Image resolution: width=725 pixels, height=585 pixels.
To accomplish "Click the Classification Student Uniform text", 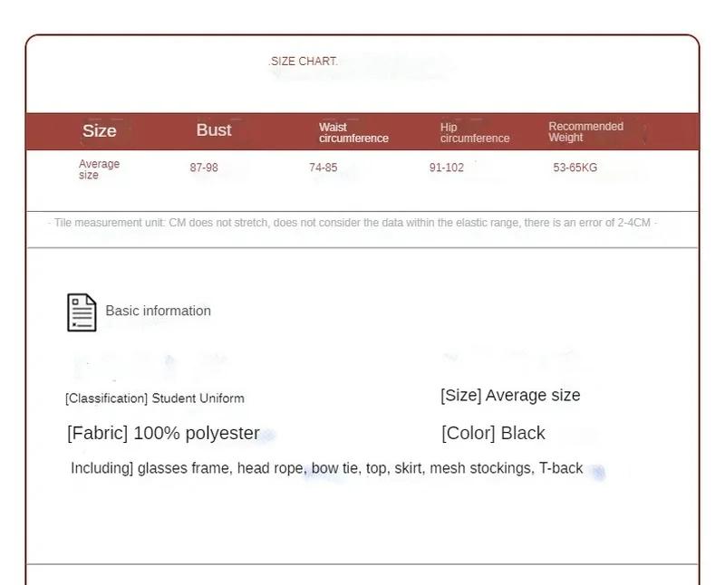I will pos(155,398).
